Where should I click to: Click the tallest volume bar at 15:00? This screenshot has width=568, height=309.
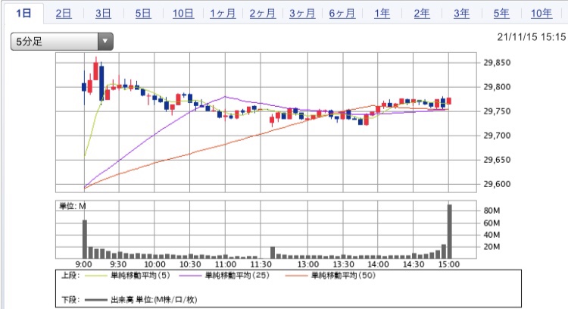coord(450,232)
